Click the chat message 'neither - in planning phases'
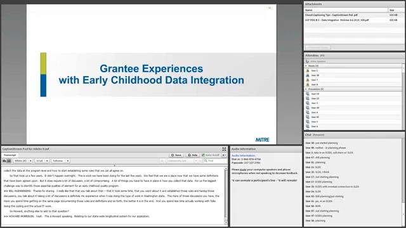406x228 pixels. point(331,148)
